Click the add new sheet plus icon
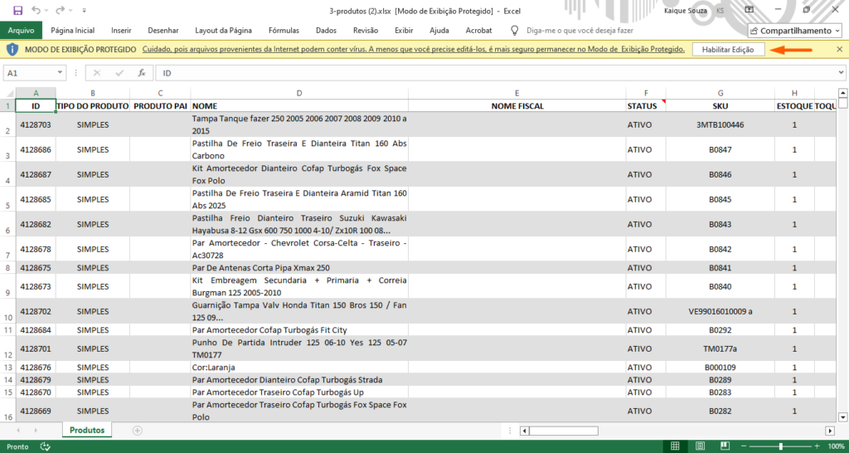Screen dimensions: 849x453 click(x=138, y=431)
